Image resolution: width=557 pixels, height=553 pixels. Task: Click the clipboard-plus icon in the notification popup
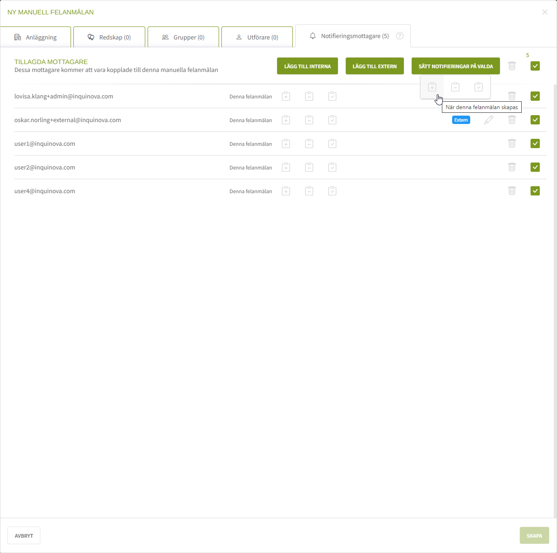coord(432,87)
